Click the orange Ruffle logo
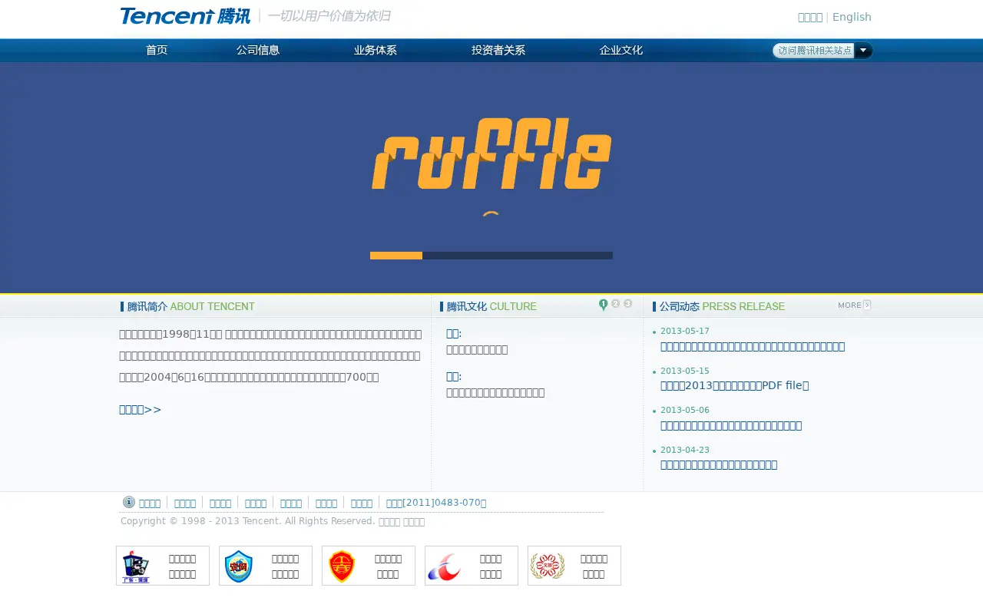 point(491,153)
